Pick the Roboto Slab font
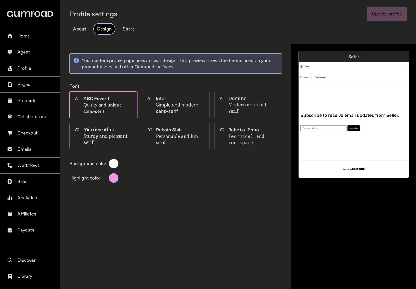Image resolution: width=416 pixels, height=289 pixels. [x=176, y=136]
